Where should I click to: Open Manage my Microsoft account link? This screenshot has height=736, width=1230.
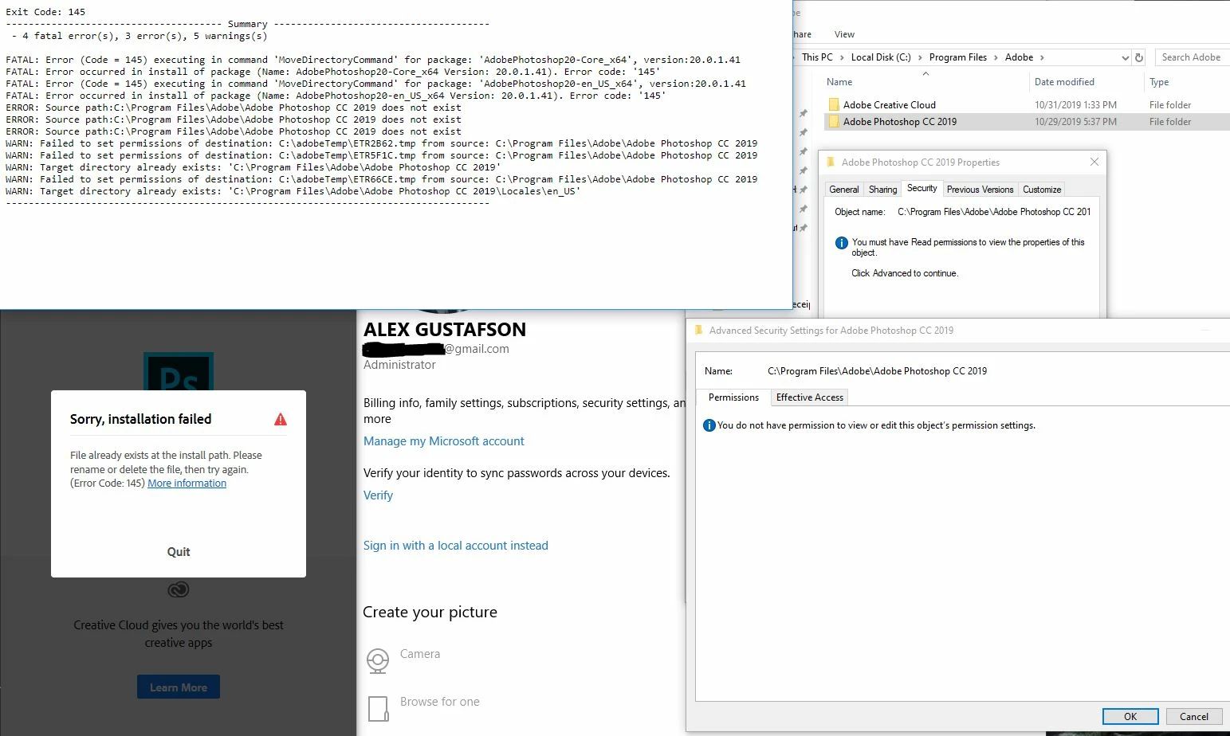444,441
